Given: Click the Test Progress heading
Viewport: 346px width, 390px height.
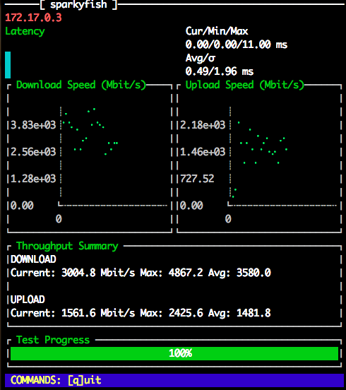Looking at the screenshot, I should tap(53, 340).
